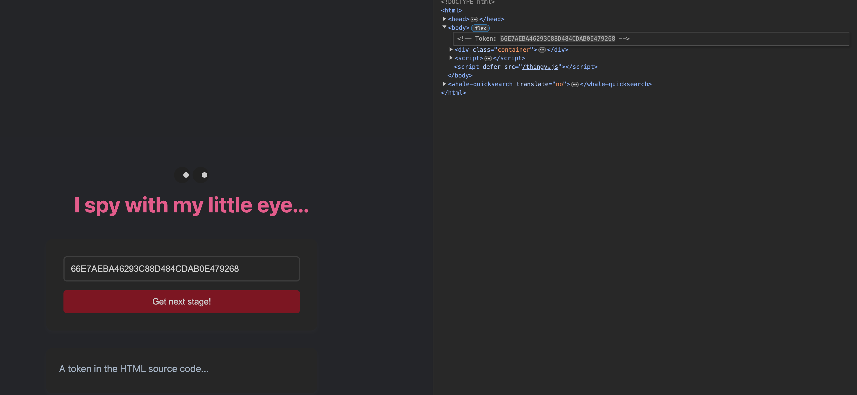
Task: Click ellipsis badge in div container
Action: tap(542, 50)
